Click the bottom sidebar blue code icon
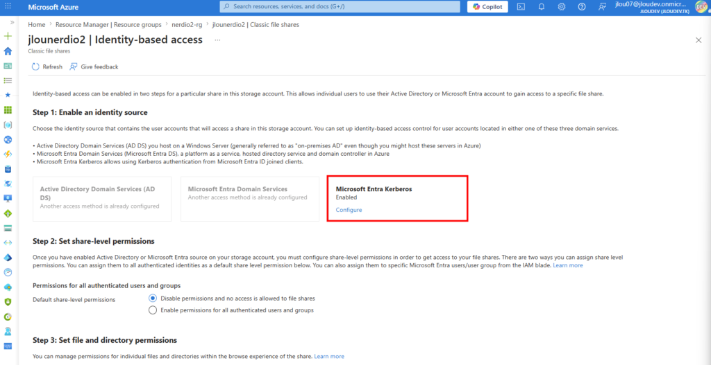Image resolution: width=711 pixels, height=365 pixels. pyautogui.click(x=8, y=346)
